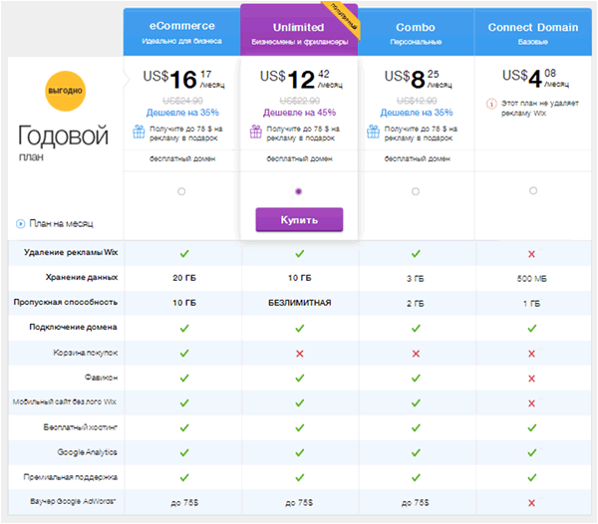Click red X for Фавикон, Connect Domain
Image resolution: width=598 pixels, height=524 pixels.
point(531,379)
